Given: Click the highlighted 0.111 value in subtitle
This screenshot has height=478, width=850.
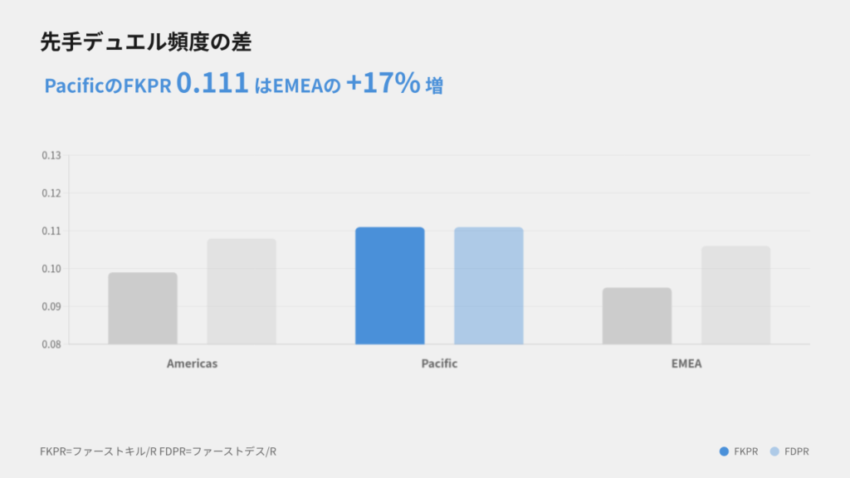Looking at the screenshot, I should (x=212, y=83).
